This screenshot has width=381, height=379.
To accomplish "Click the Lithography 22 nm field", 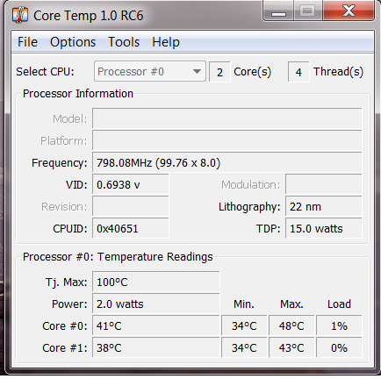I will [324, 207].
